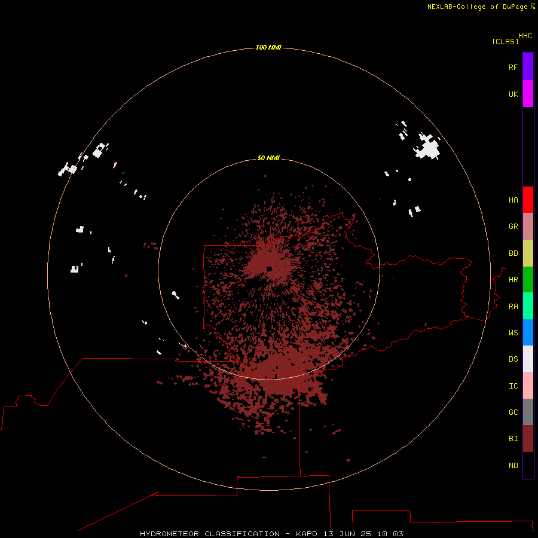Click the large white echo cluster in the northeast

(427, 146)
